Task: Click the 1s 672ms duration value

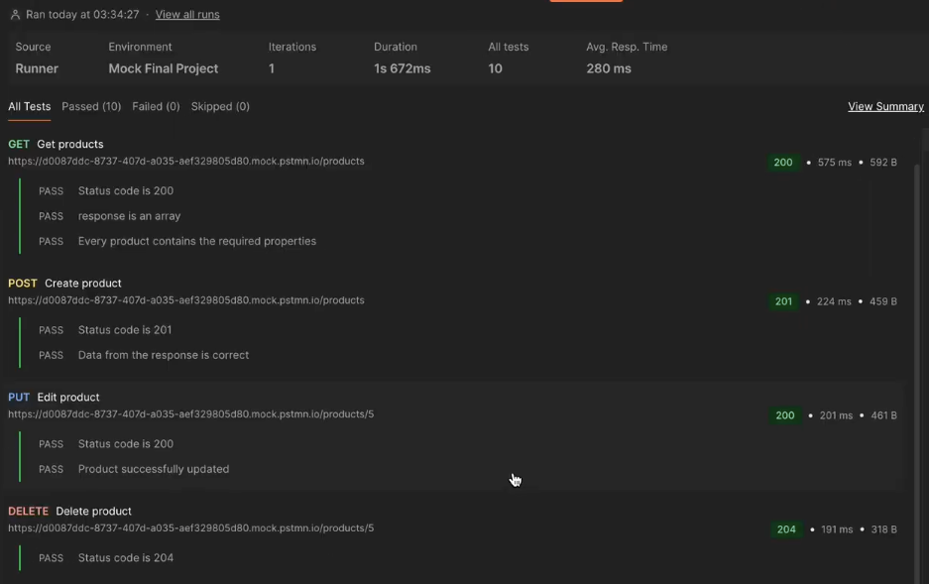Action: (x=402, y=68)
